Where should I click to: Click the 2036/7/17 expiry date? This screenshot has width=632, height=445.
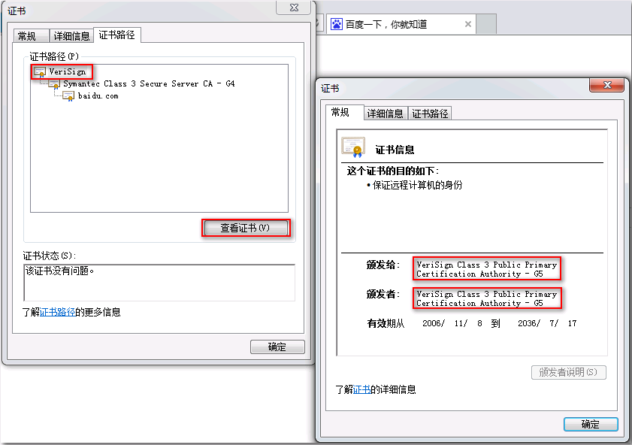pos(547,323)
